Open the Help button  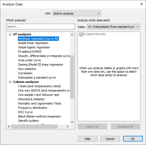tap(88, 139)
